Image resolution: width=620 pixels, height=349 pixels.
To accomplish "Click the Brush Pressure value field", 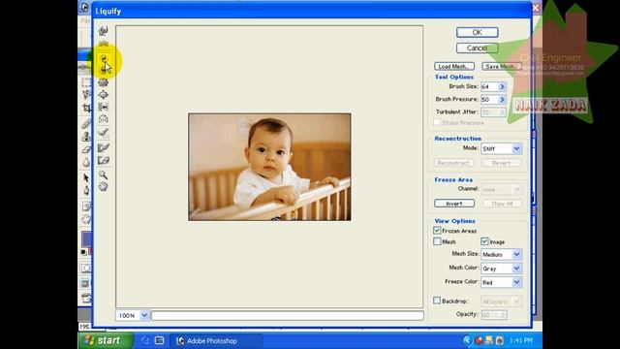I will [489, 99].
